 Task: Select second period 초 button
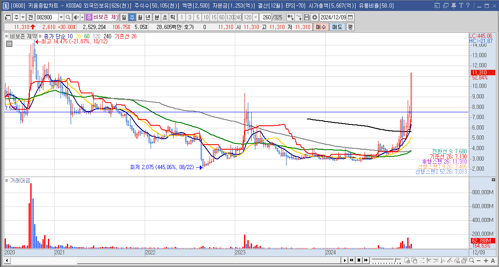(165, 18)
